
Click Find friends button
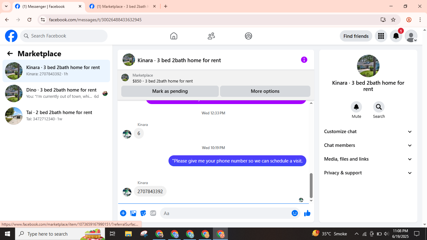coord(356,36)
